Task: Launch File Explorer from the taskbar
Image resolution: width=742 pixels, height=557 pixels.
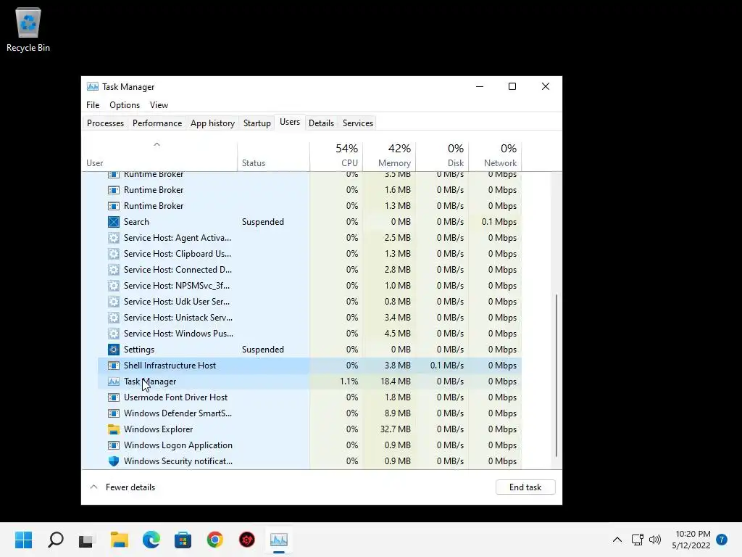Action: tap(120, 540)
